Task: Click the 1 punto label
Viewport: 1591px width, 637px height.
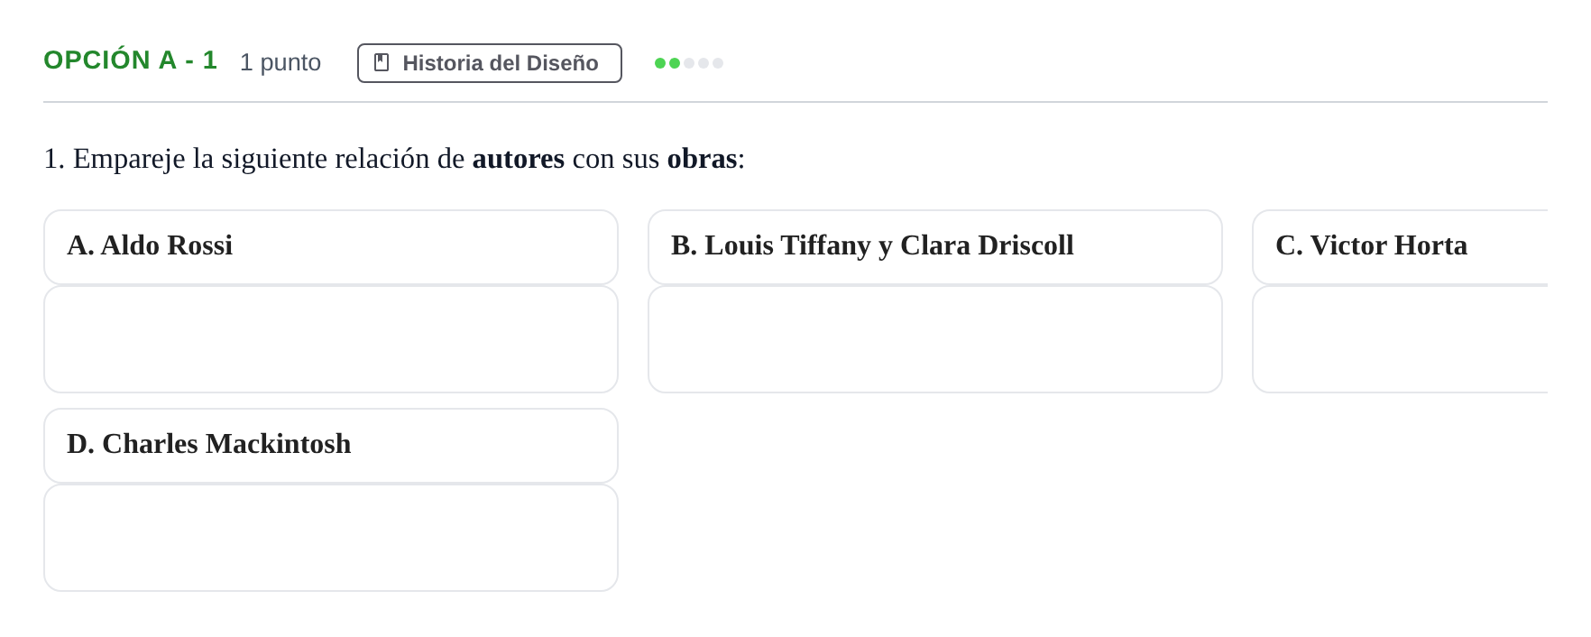Action: [x=280, y=62]
